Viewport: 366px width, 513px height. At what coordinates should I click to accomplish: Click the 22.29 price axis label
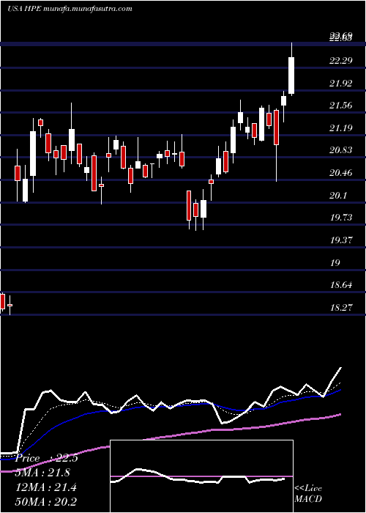(340, 61)
